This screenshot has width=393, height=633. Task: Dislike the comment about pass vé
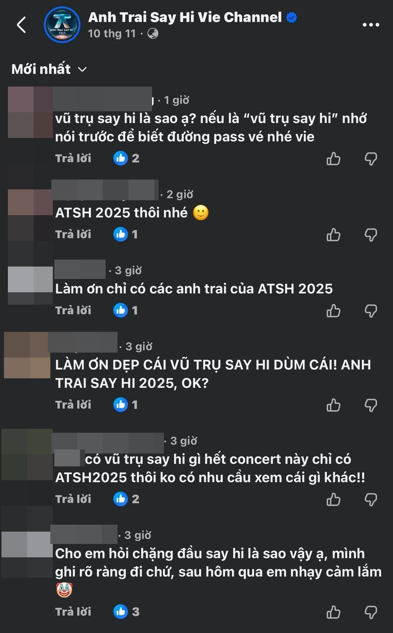[x=371, y=158]
